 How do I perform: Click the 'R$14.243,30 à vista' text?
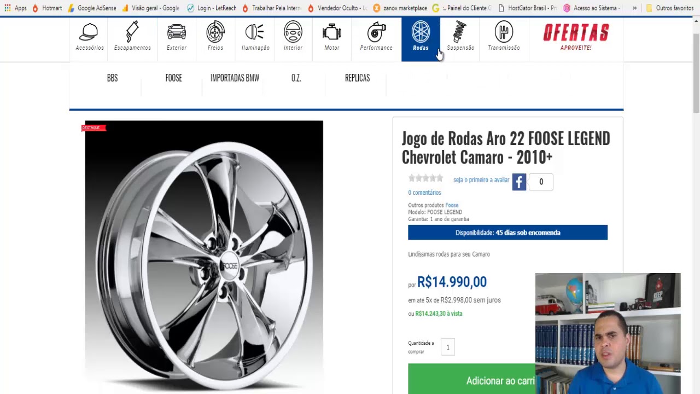click(x=439, y=314)
